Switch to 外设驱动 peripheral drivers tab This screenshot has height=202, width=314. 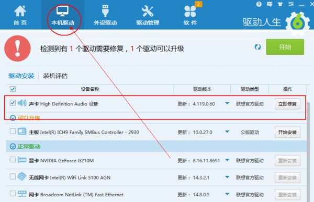pos(105,15)
